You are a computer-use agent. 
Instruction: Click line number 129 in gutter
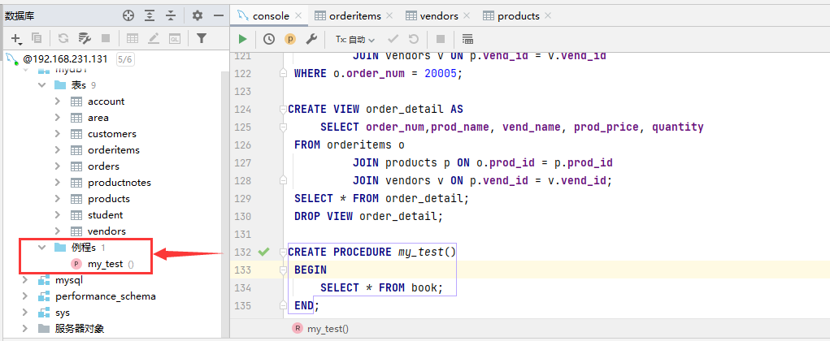pyautogui.click(x=242, y=198)
